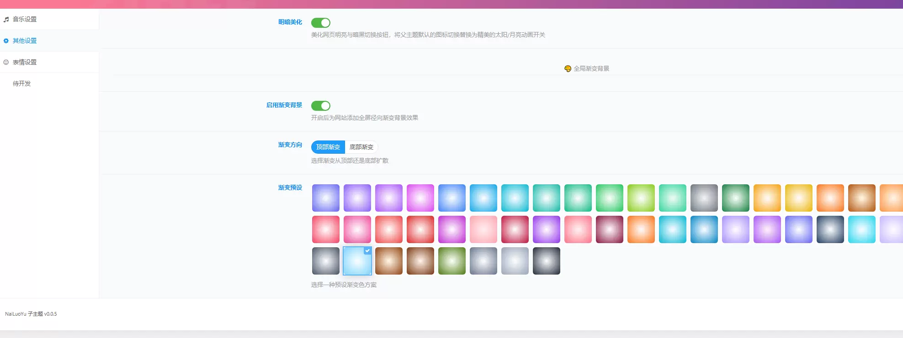
Task: Select the 顶部渐变 direction option
Action: pyautogui.click(x=328, y=147)
